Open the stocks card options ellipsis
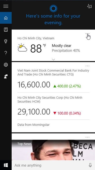 87,66
